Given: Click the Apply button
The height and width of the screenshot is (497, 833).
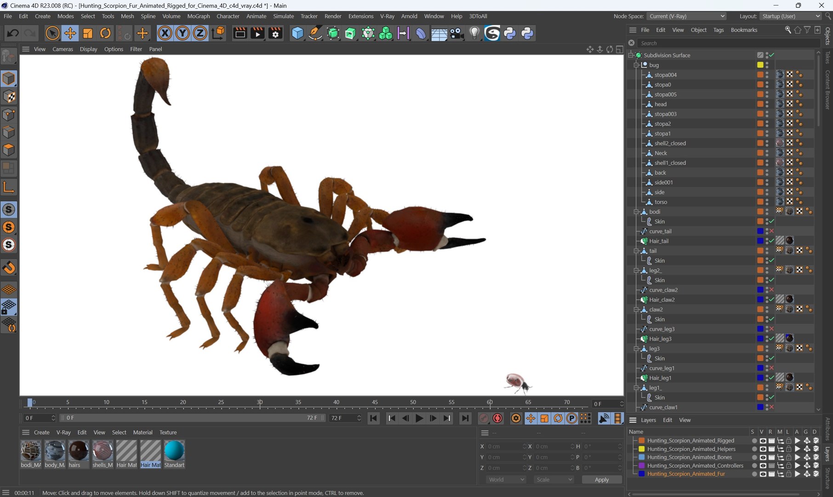Looking at the screenshot, I should coord(602,480).
